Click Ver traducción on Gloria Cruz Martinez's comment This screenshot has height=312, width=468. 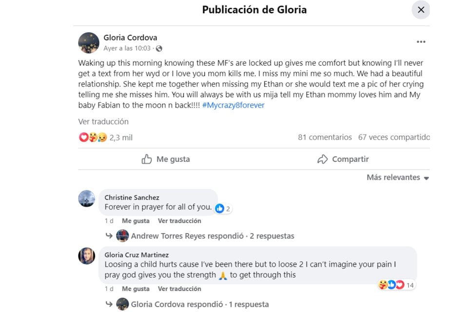click(x=179, y=289)
